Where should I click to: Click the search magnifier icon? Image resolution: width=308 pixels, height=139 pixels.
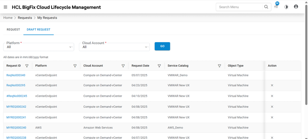pyautogui.click(x=266, y=7)
